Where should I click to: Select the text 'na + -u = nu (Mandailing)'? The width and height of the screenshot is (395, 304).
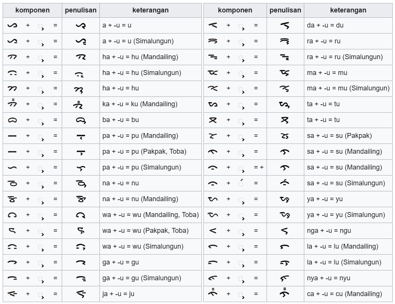point(140,199)
